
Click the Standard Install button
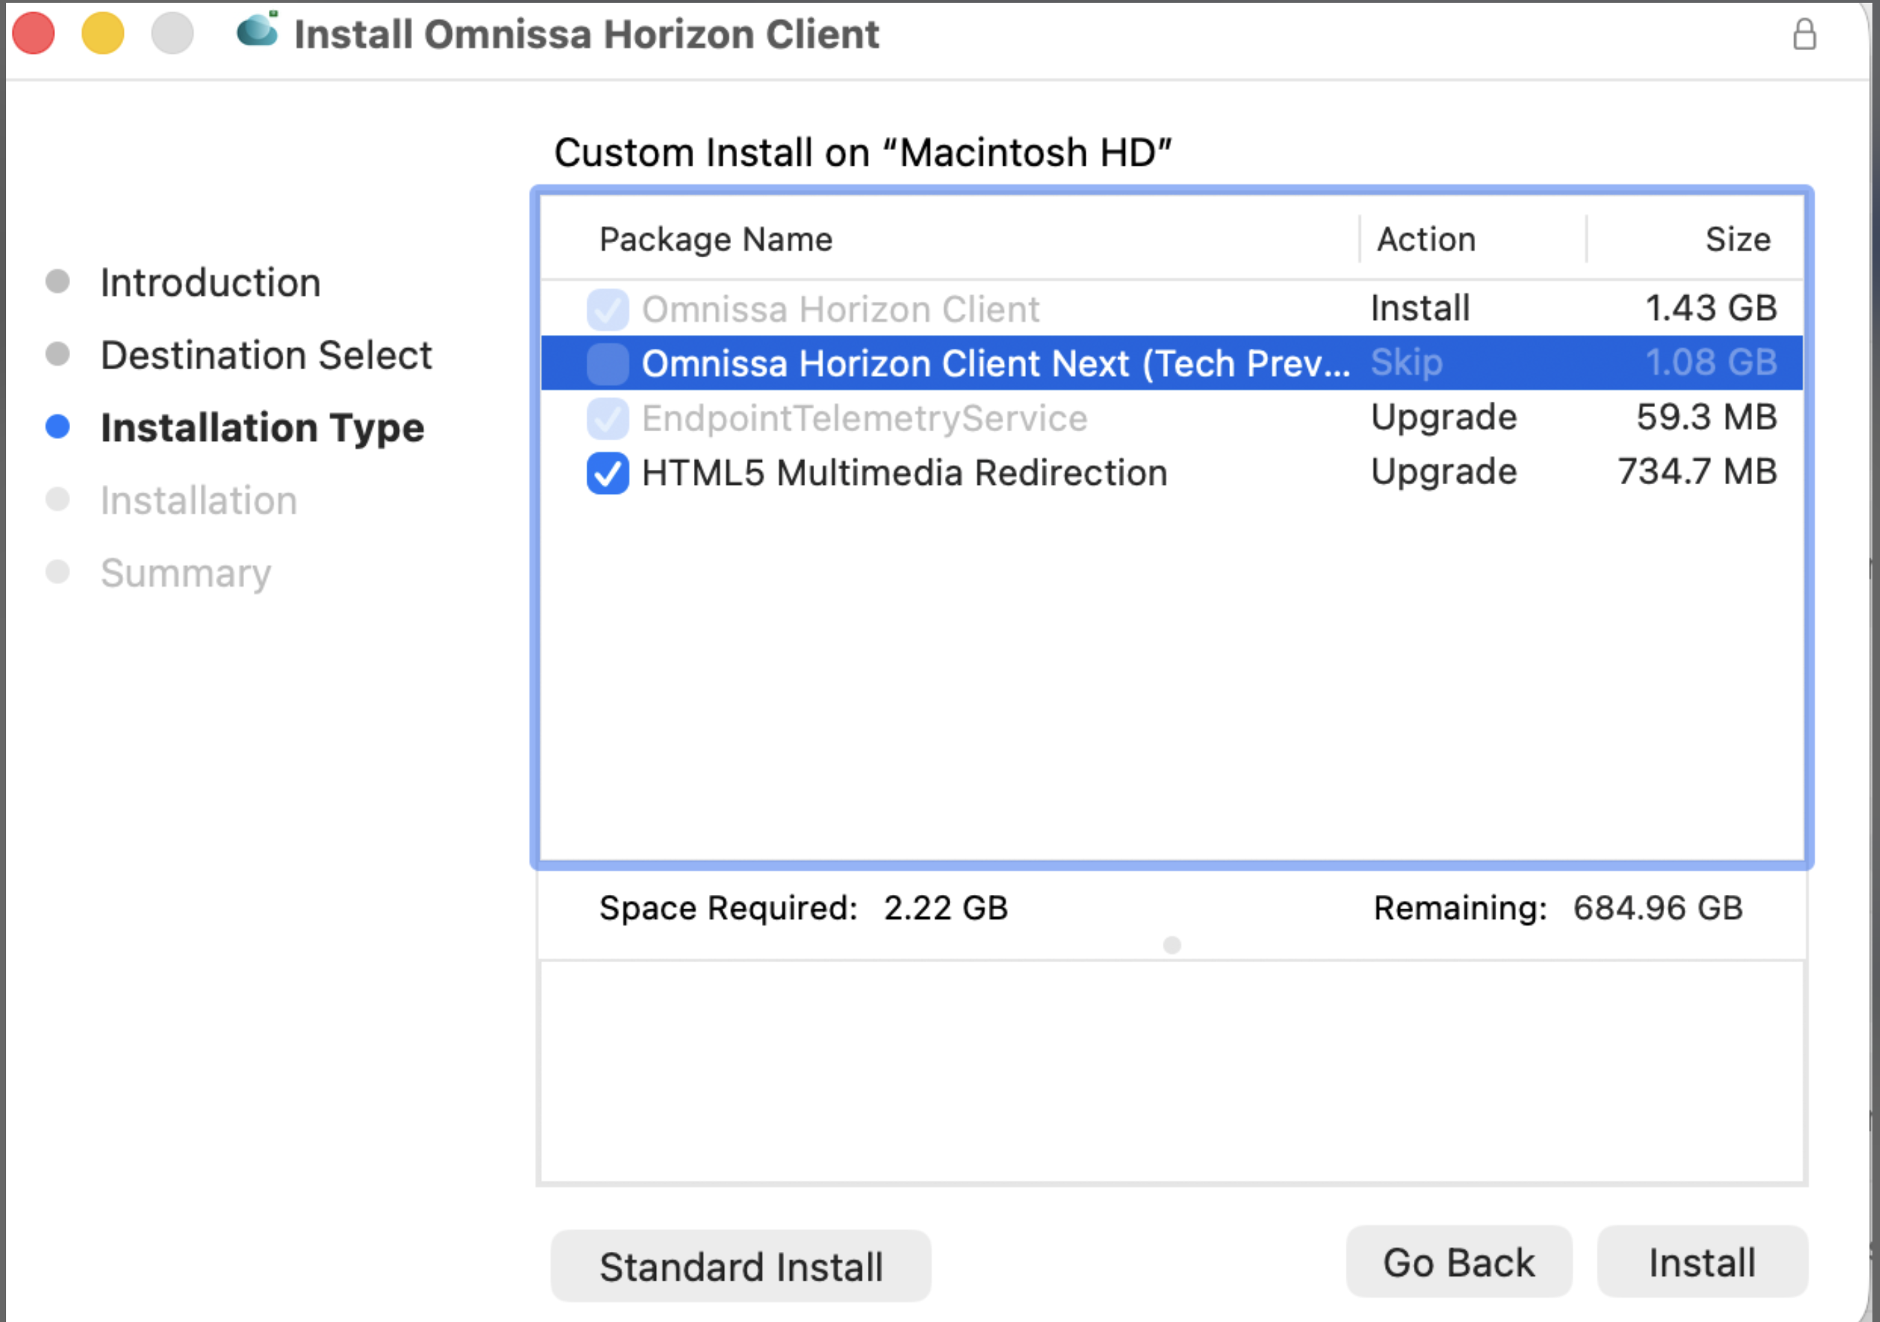(740, 1266)
